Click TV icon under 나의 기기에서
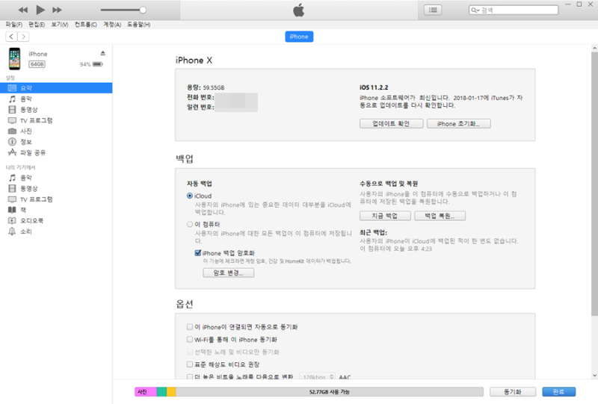 [x=12, y=199]
